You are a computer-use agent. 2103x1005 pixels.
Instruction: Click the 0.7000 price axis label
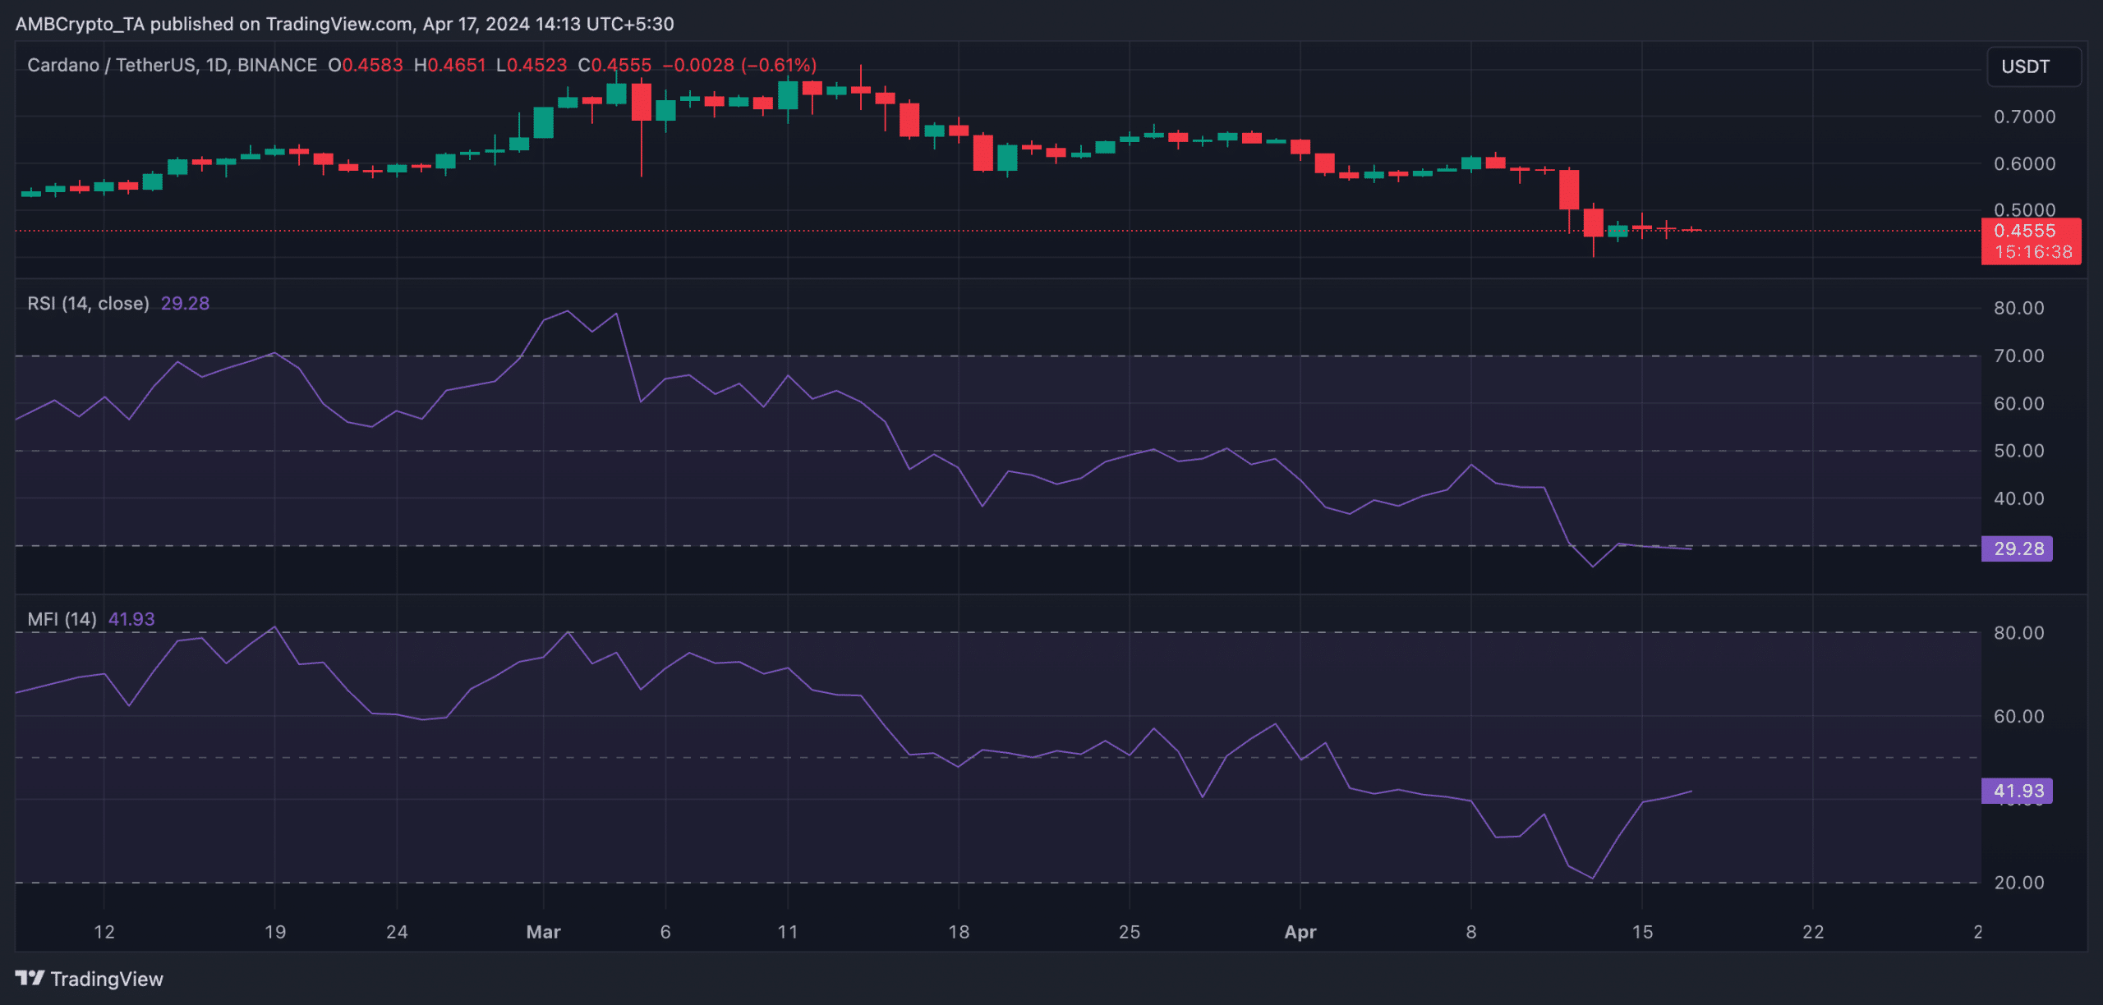tap(2024, 117)
